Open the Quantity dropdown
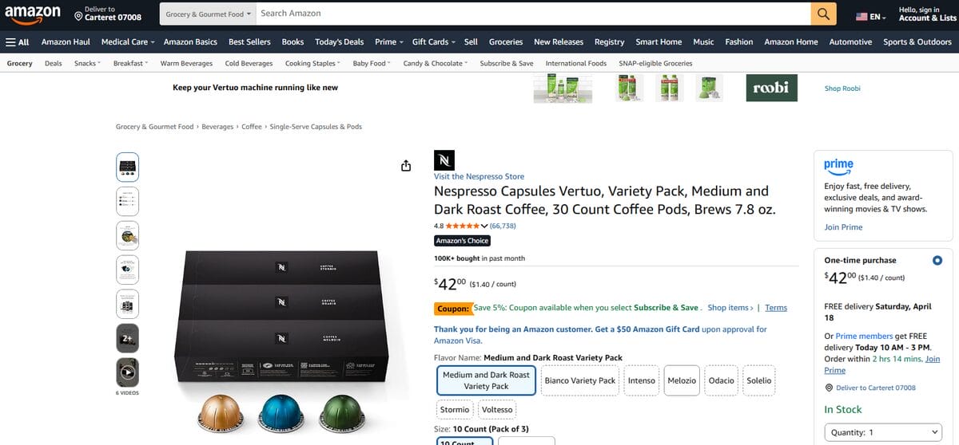 click(x=883, y=432)
